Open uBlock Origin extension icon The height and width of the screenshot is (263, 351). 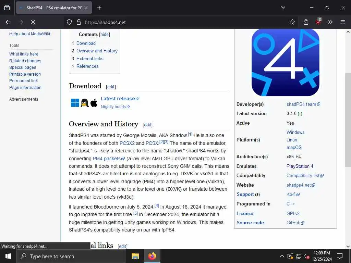pyautogui.click(x=318, y=22)
